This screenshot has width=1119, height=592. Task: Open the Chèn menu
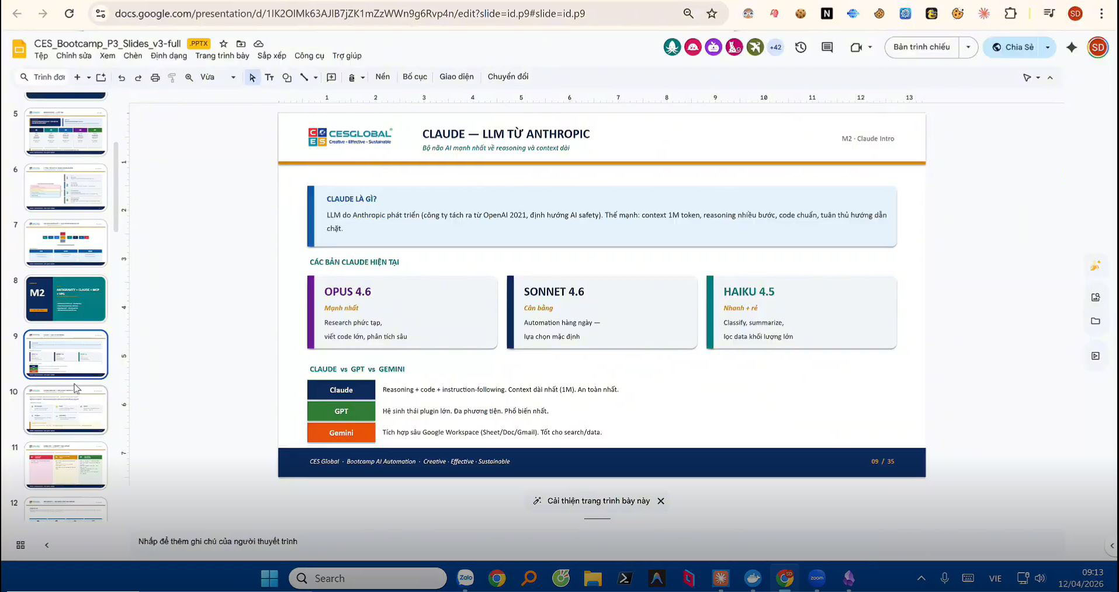(133, 55)
